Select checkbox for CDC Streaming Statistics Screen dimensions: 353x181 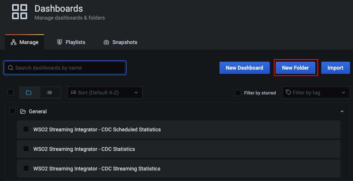tap(26, 168)
